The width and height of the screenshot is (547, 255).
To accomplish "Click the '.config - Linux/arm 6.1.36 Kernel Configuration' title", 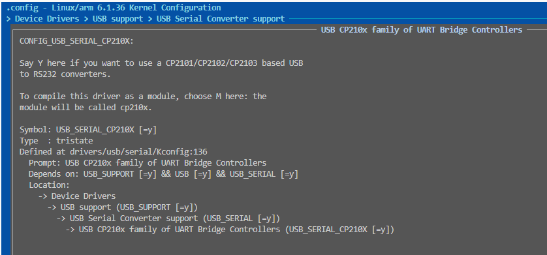I will (114, 8).
